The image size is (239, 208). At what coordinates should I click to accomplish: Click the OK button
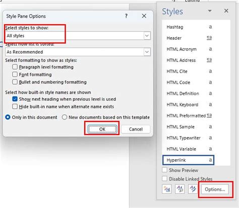pos(102,129)
